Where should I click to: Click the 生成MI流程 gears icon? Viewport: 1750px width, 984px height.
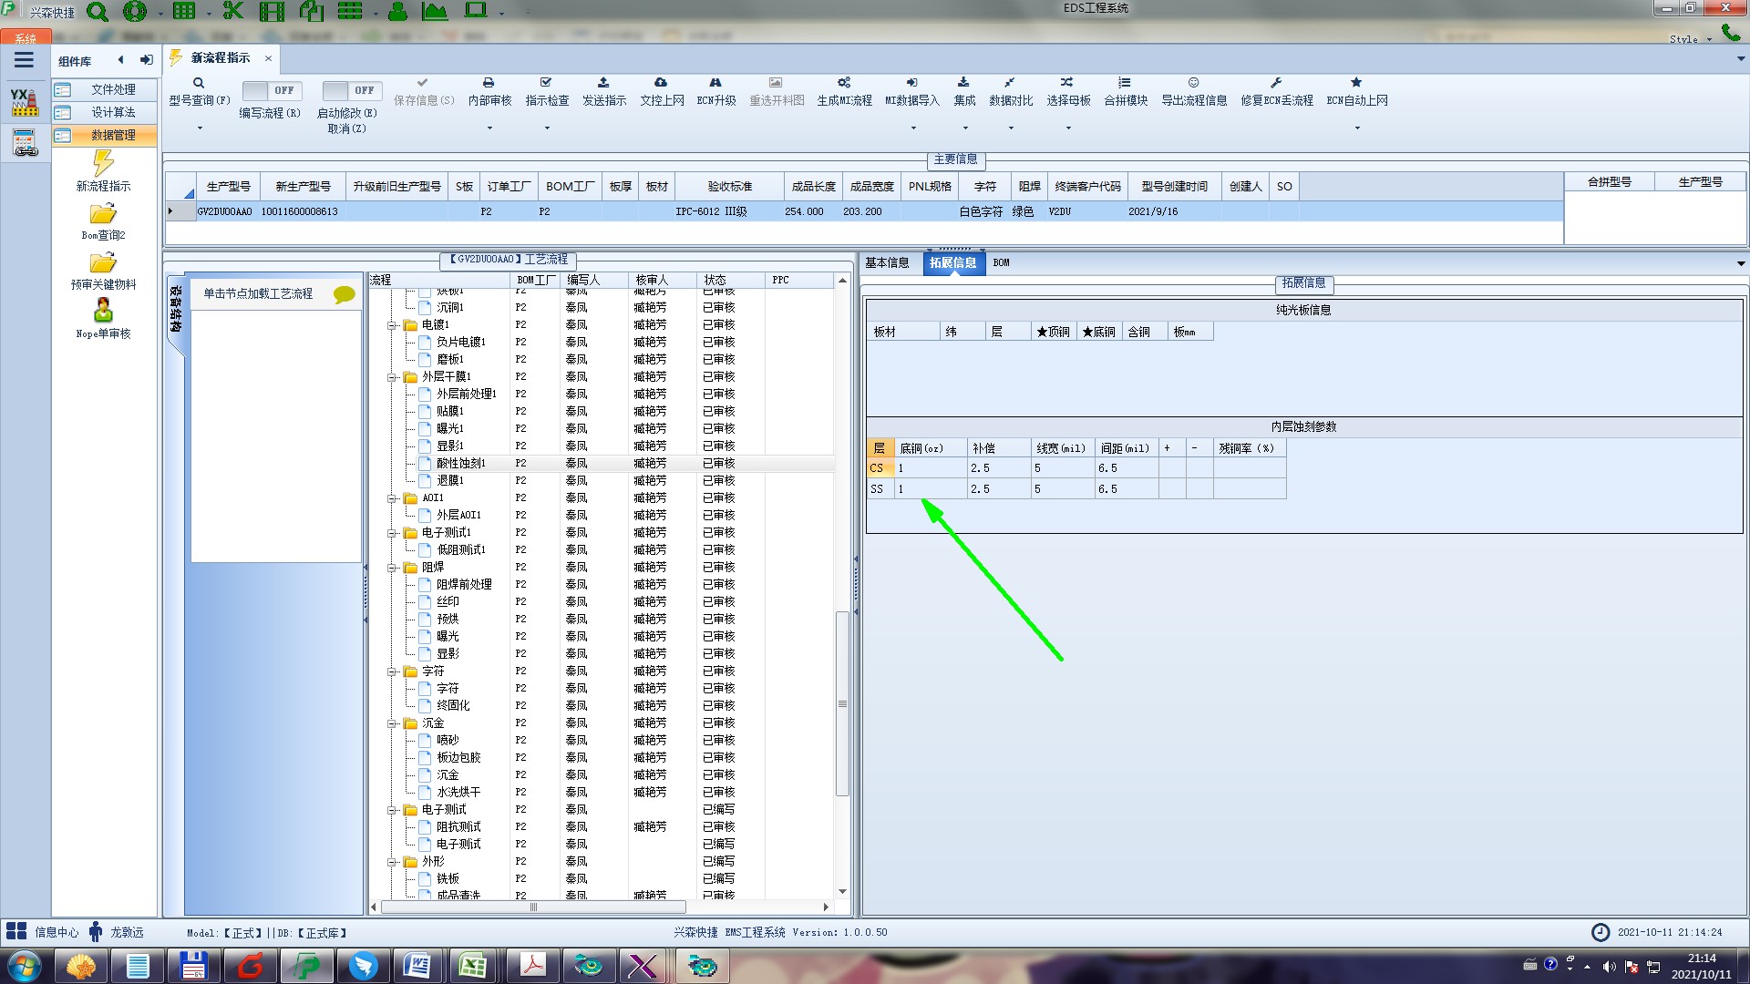coord(844,83)
